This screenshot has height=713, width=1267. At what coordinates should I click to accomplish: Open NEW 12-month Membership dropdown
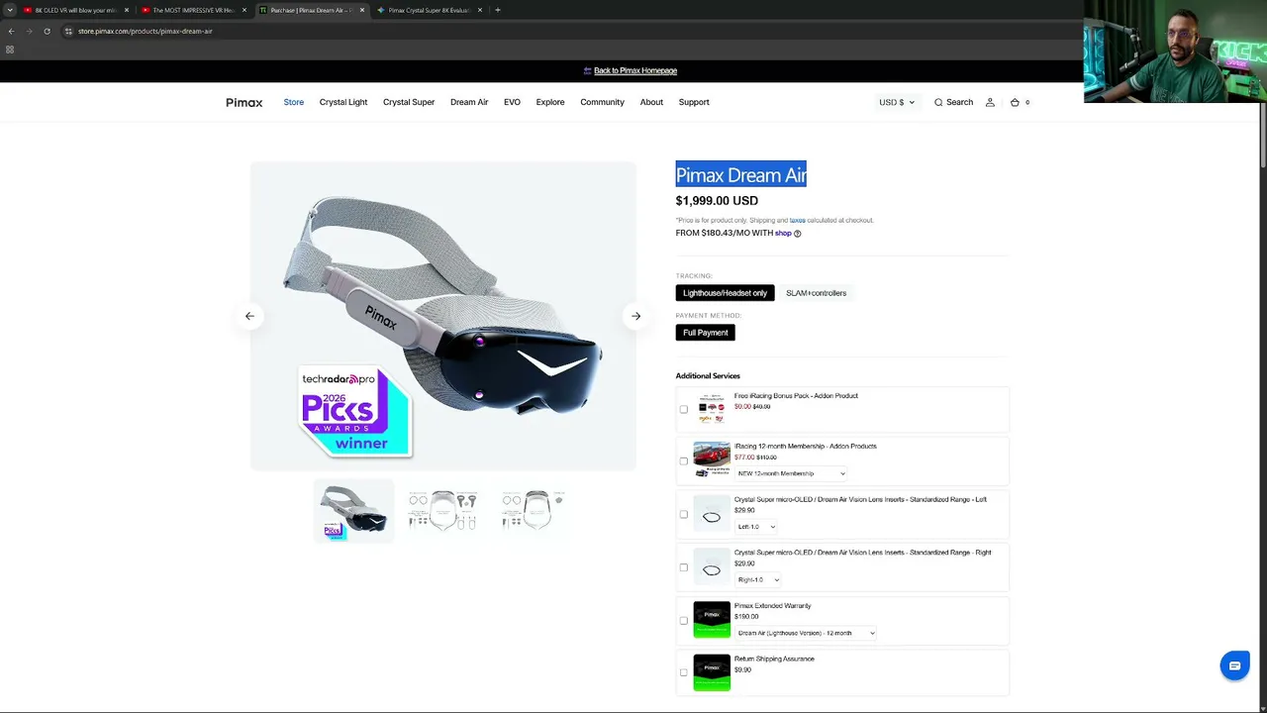click(x=791, y=473)
